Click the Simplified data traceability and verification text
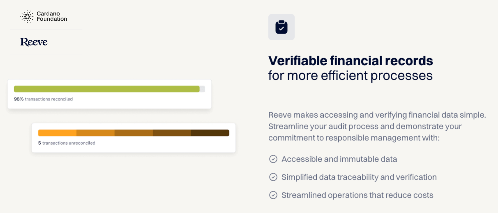Image resolution: width=498 pixels, height=213 pixels. [359, 177]
